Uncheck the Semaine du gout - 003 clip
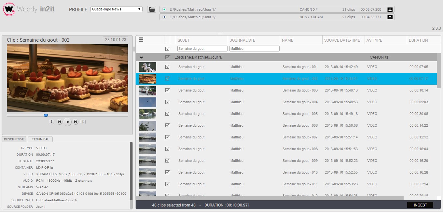This screenshot has height=213, width=443. click(x=167, y=90)
